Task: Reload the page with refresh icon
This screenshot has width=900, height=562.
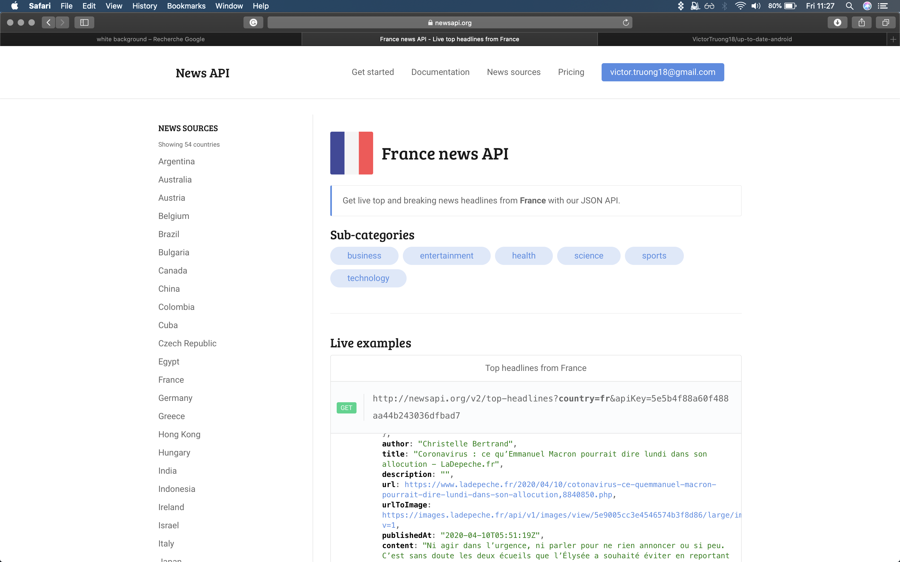Action: tap(626, 22)
